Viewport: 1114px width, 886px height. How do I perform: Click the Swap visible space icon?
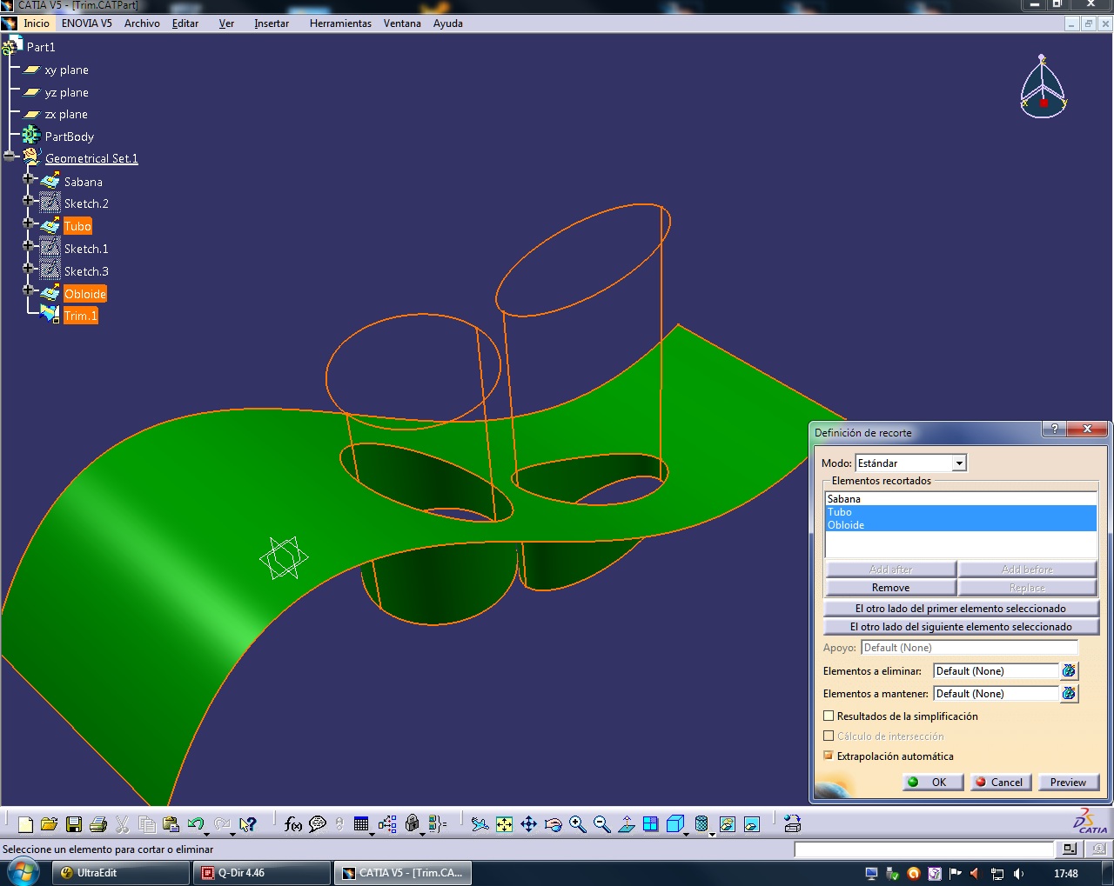pyautogui.click(x=752, y=824)
